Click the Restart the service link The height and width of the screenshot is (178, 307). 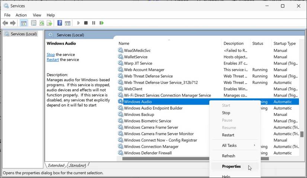(53, 60)
